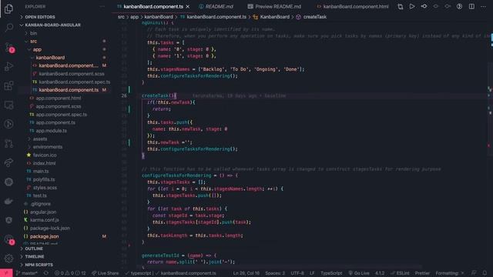Close the kanbanBoard.component.ts tab
The height and width of the screenshot is (277, 493).
tap(188, 6)
